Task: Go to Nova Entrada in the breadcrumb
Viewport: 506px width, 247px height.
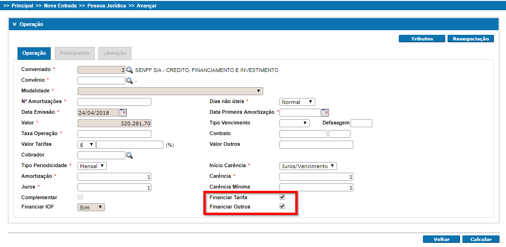Action: point(60,6)
